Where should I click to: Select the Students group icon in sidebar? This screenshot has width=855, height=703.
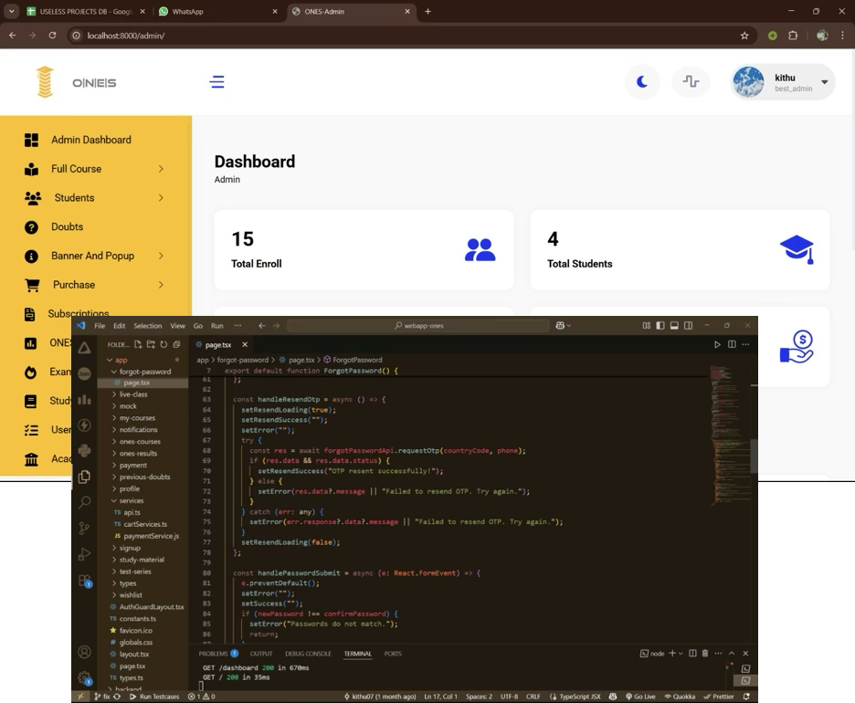point(33,198)
